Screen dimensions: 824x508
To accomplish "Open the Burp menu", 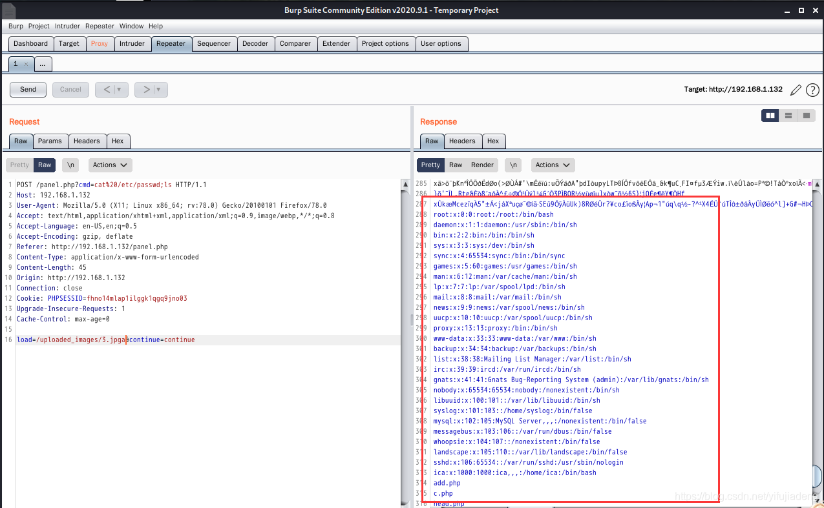I will [x=16, y=26].
